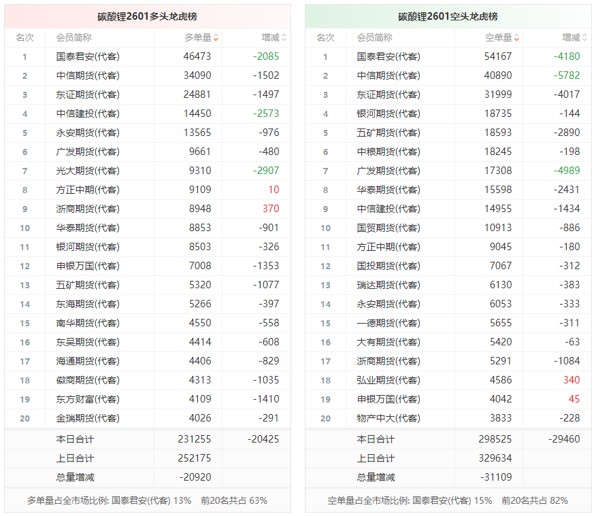This screenshot has height=516, width=596.
Task: Select 物产中大(代客) row
Action: (448, 418)
